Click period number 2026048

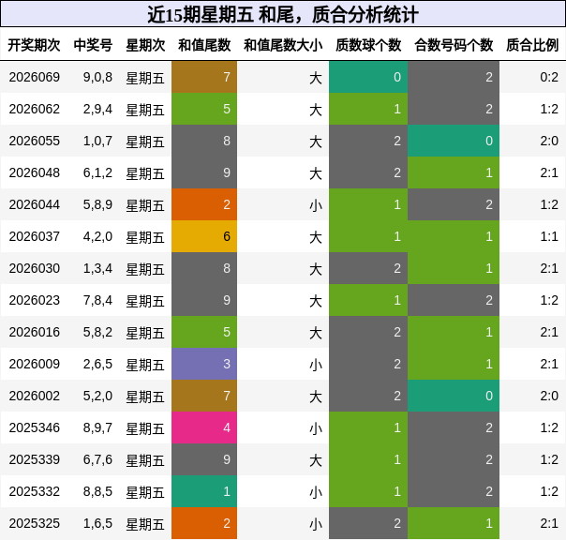(x=35, y=172)
